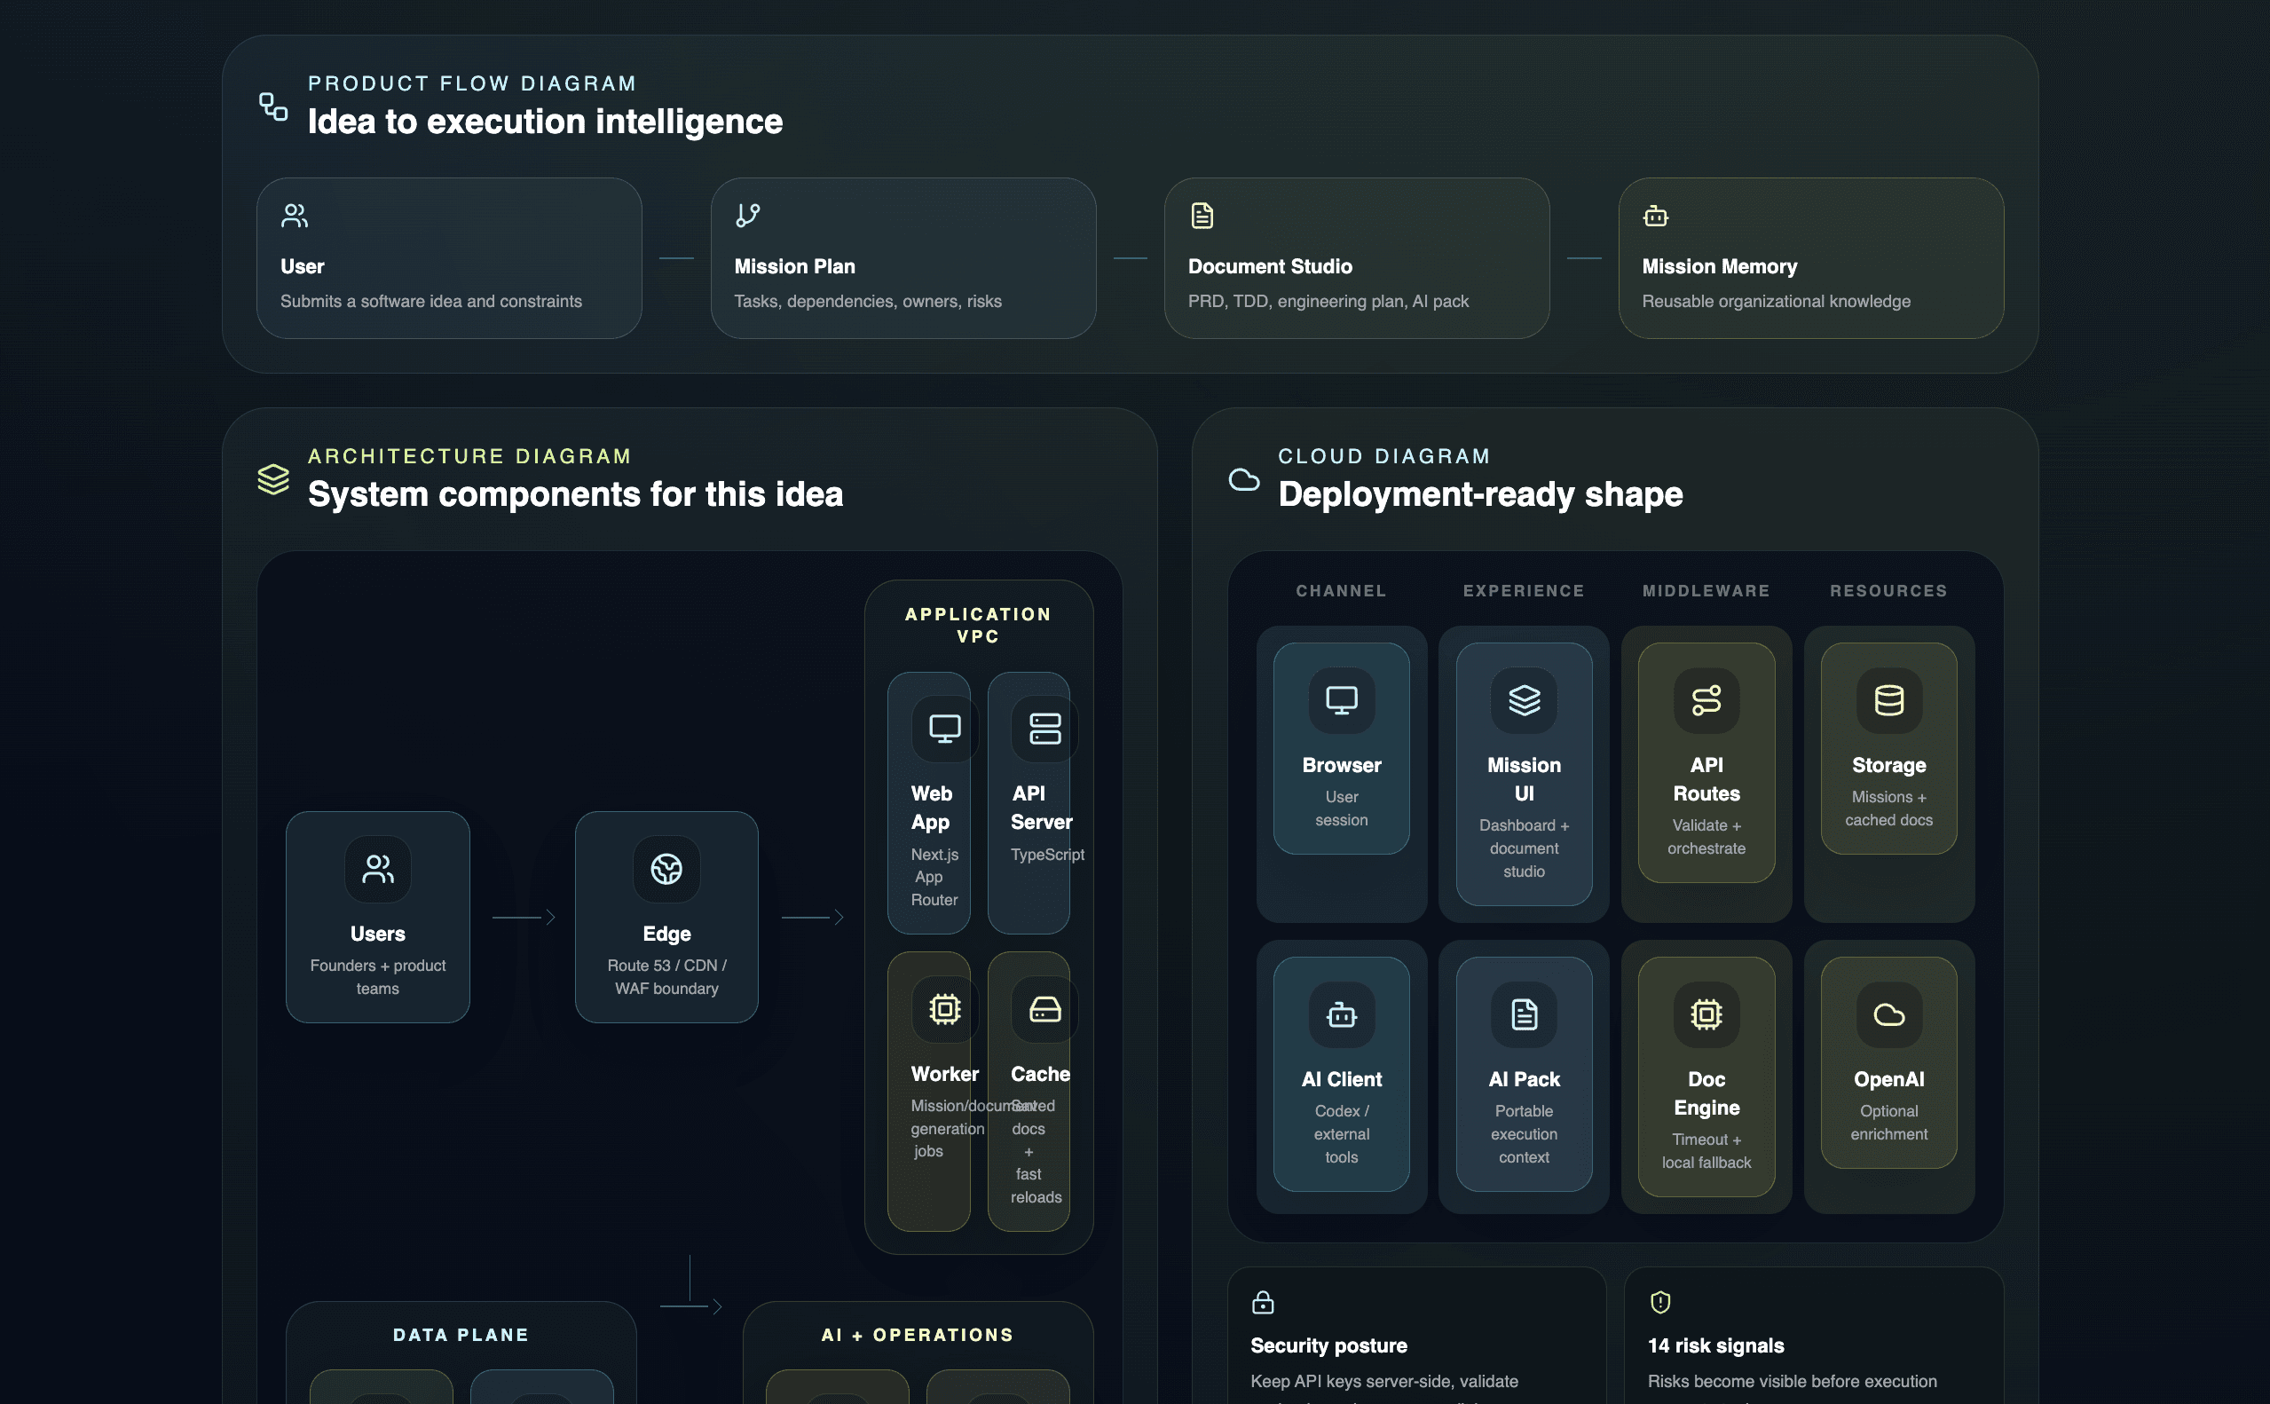Click the Cloud Diagram cloud icon
Image resolution: width=2270 pixels, height=1404 pixels.
coord(1244,479)
